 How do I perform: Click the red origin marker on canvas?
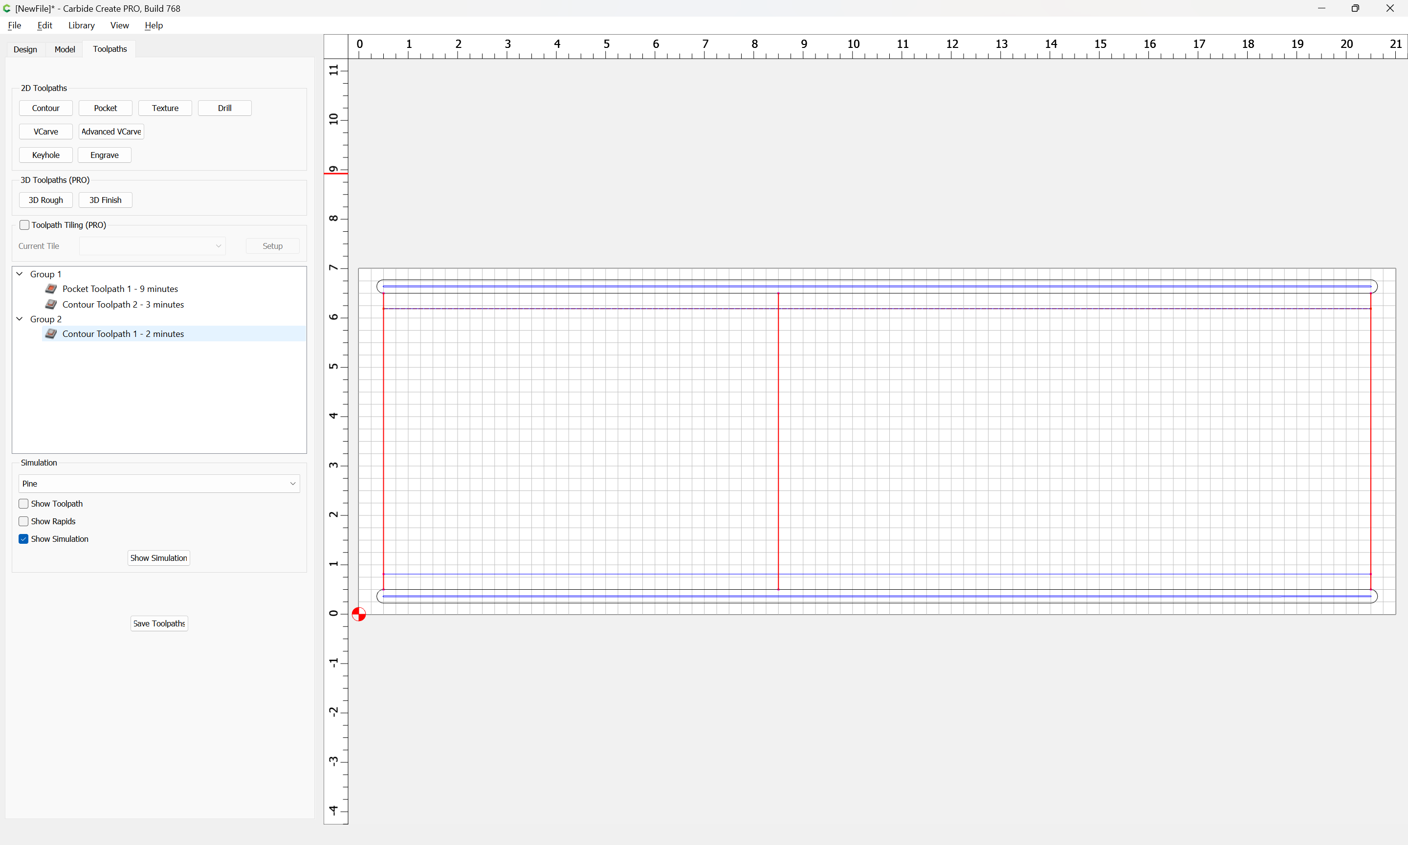[358, 614]
